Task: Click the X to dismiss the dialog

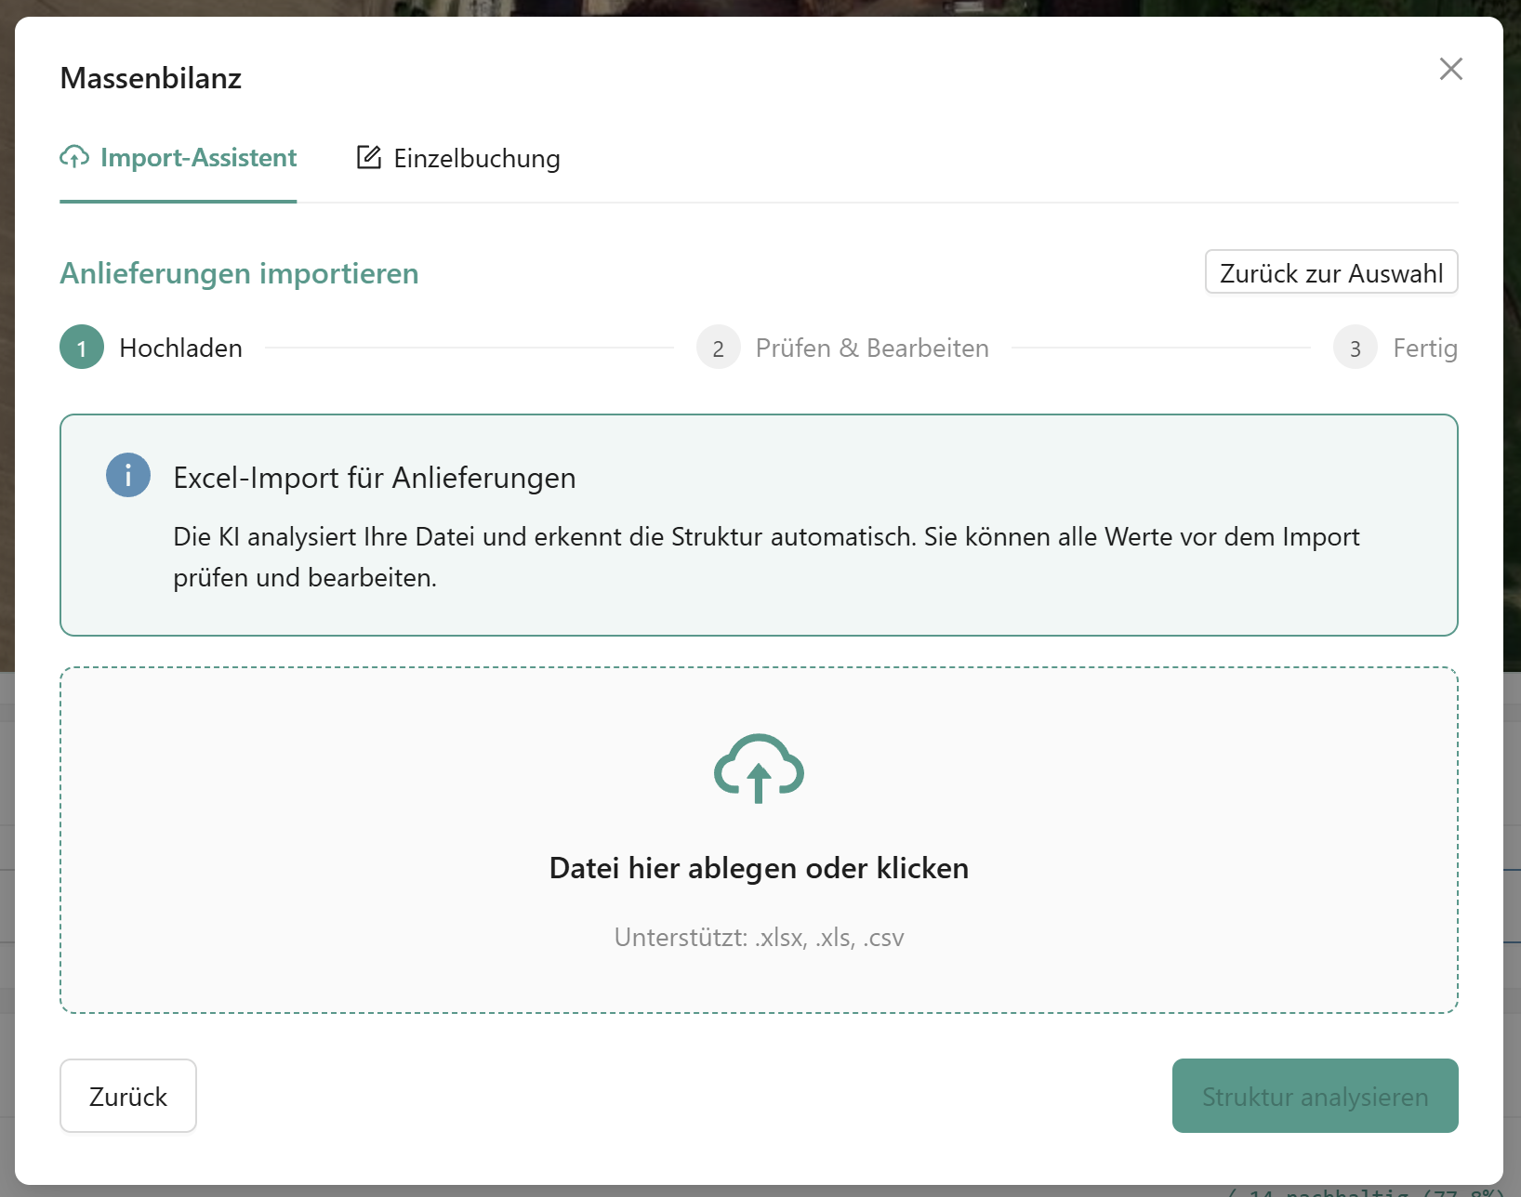Action: pyautogui.click(x=1450, y=69)
